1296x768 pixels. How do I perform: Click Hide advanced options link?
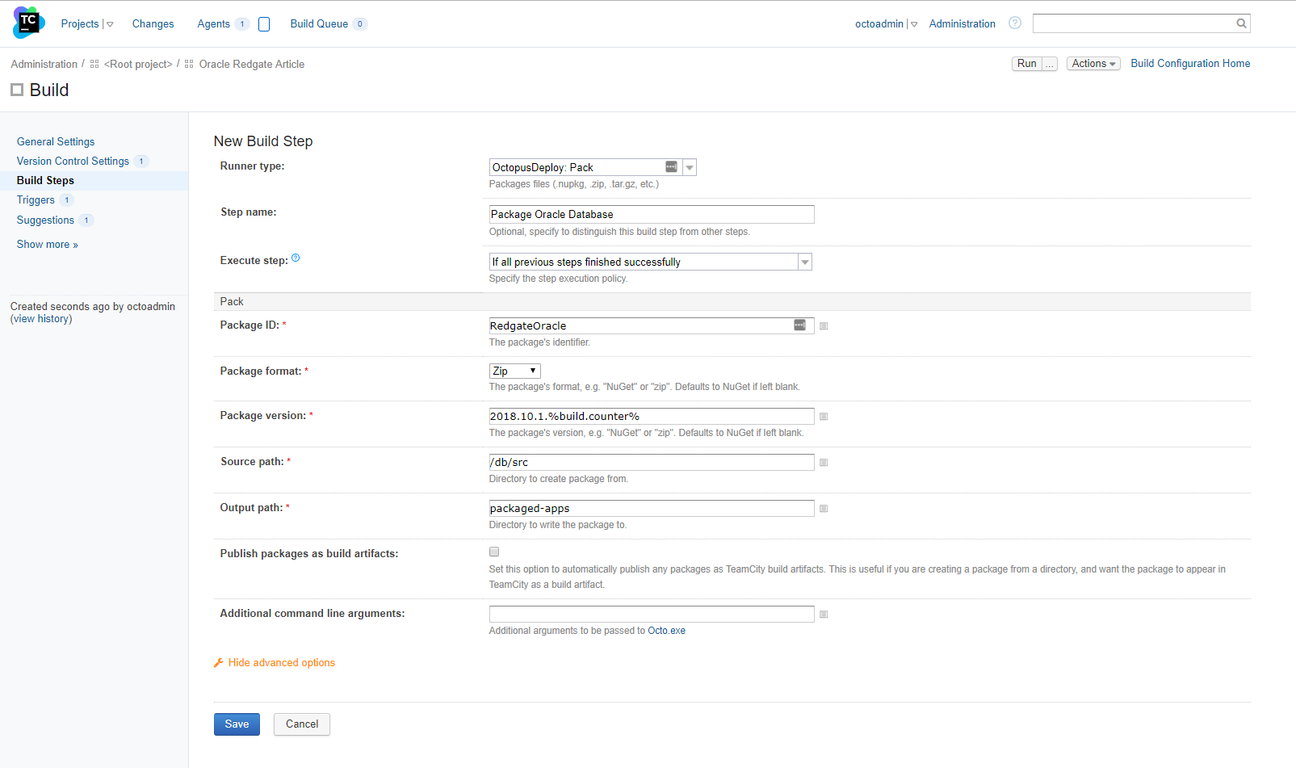pyautogui.click(x=281, y=663)
